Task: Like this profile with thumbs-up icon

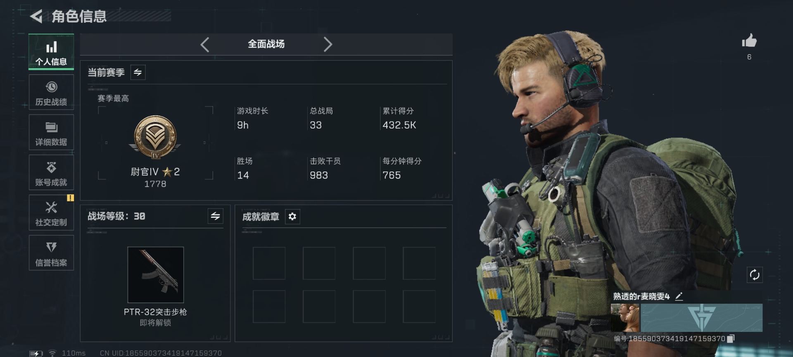Action: coord(749,41)
